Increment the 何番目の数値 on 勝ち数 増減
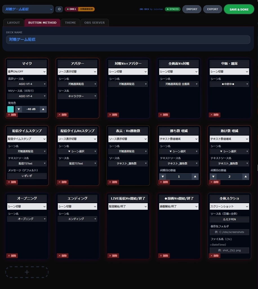Viewport: 258px width, 289px height. click(x=195, y=176)
